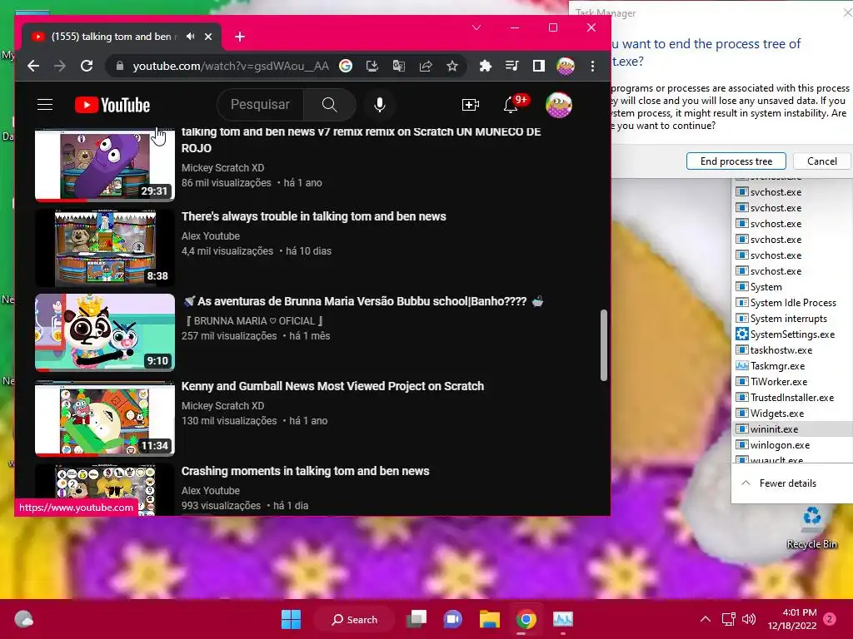Select wininit.exe process
This screenshot has width=853, height=639.
pos(793,428)
